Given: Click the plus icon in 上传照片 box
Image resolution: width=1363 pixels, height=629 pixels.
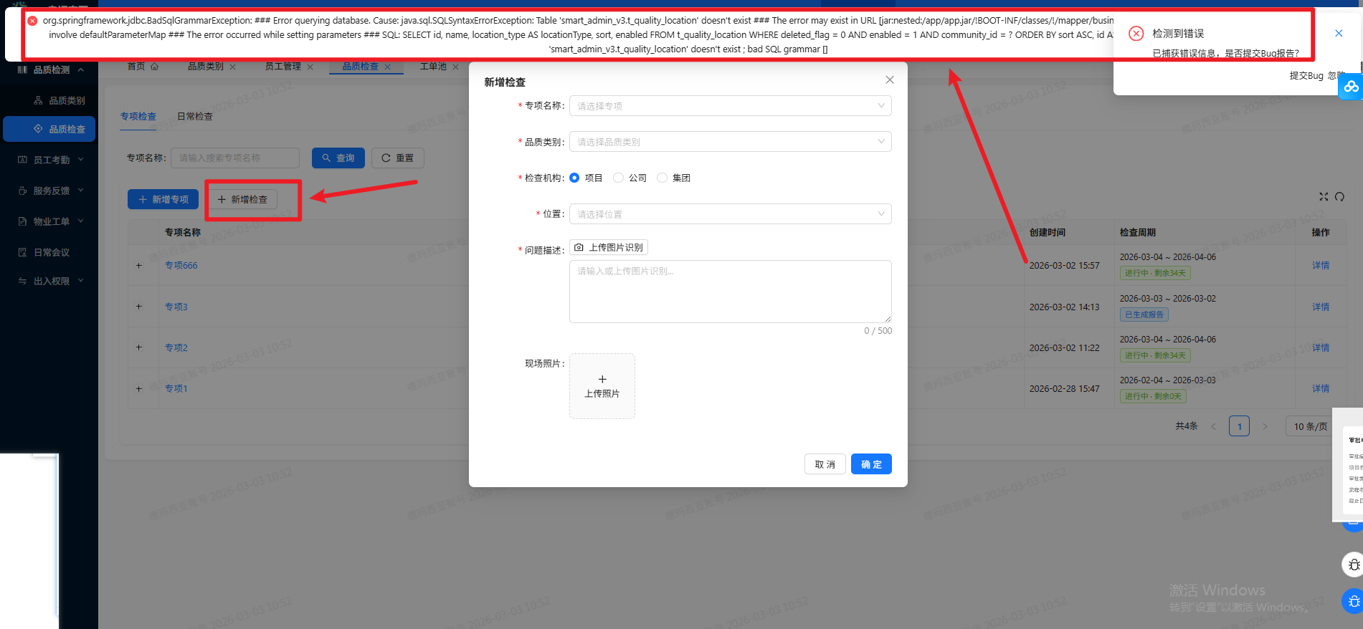Looking at the screenshot, I should tap(602, 379).
